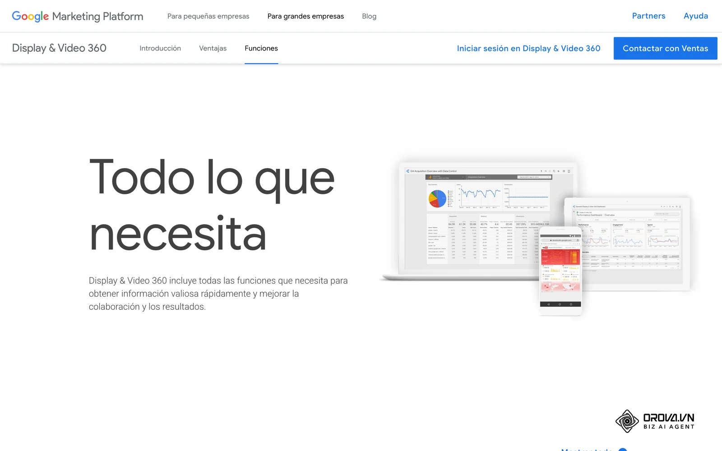Click the Contactar con Ventas button
Viewport: 722px width, 451px height.
click(665, 48)
